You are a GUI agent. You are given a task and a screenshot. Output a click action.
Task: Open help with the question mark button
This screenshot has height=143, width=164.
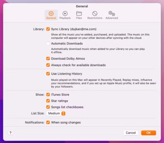(x=10, y=133)
